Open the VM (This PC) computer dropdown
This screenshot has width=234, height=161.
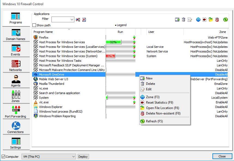pyautogui.click(x=74, y=157)
